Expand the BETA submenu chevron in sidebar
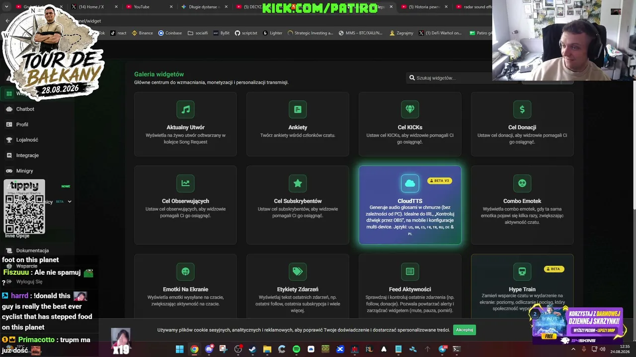Image resolution: width=636 pixels, height=357 pixels. tap(70, 202)
